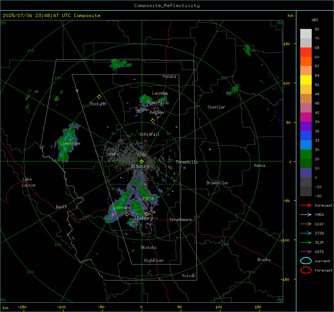The width and height of the screenshot is (334, 312).
Task: Select the yellow 54 dBZ color swatch
Action: [x=306, y=80]
